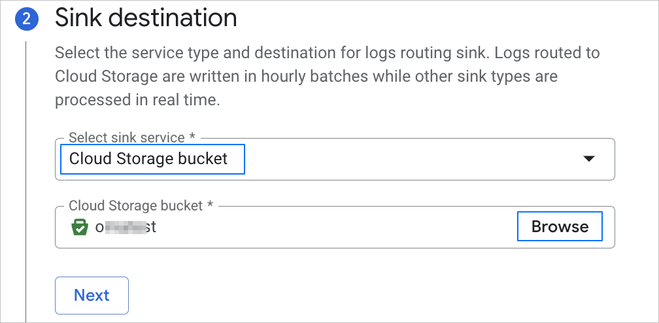This screenshot has width=659, height=323.
Task: Click the step 2 number badge
Action: click(26, 18)
